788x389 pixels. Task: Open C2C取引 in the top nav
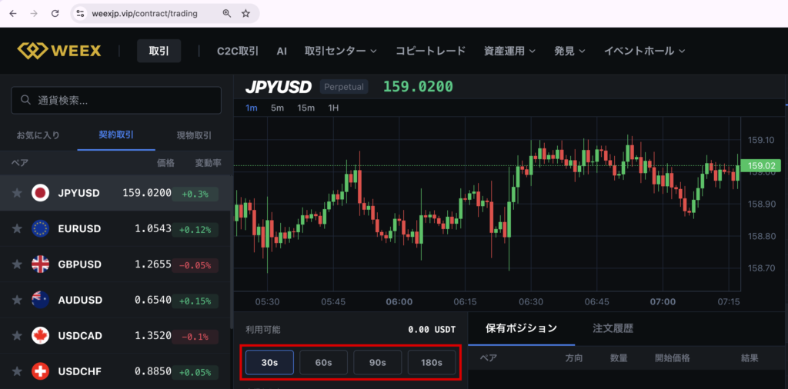[x=238, y=52]
